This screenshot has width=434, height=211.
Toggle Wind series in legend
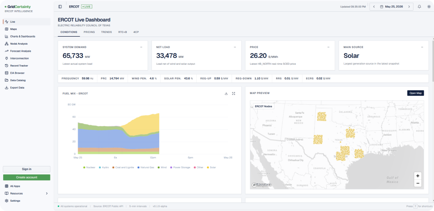coord(162,168)
